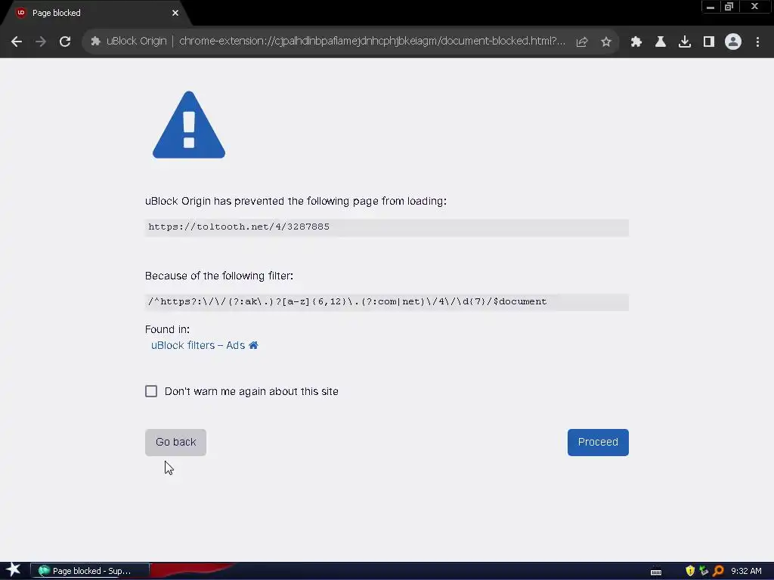Image resolution: width=774 pixels, height=580 pixels.
Task: Click the share page icon in address bar
Action: point(582,42)
